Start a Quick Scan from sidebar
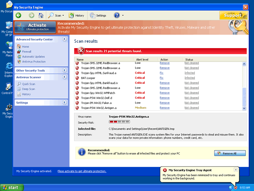Screen dimensions: 254x191 [x=28, y=84]
